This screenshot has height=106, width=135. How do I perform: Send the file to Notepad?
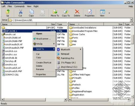tap(69, 54)
